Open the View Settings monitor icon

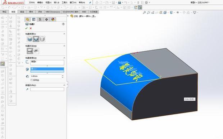coord(195,13)
